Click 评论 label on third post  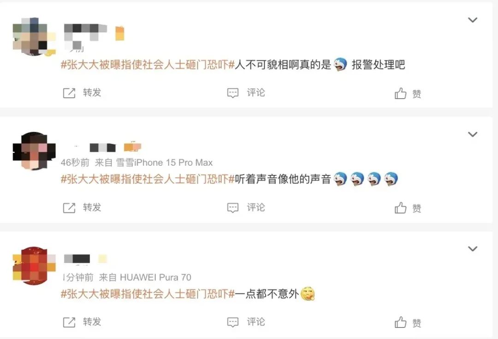pos(256,322)
